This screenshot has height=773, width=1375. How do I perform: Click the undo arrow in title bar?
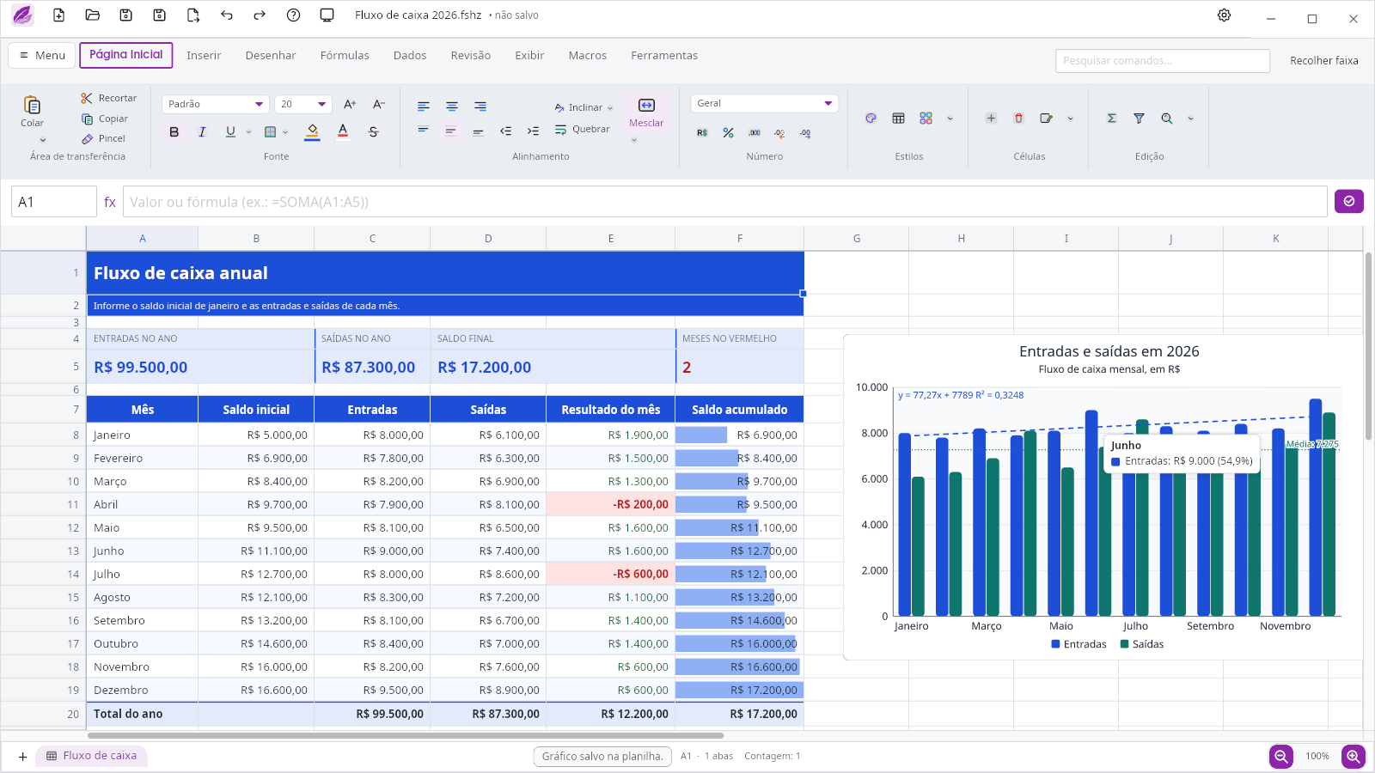(226, 15)
